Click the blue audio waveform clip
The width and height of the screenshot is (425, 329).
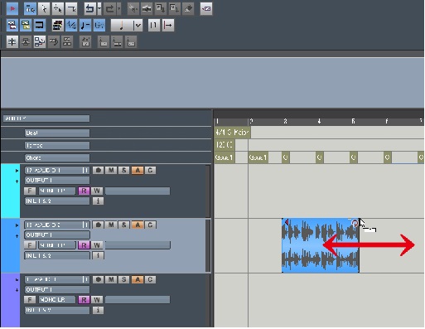tap(321, 245)
